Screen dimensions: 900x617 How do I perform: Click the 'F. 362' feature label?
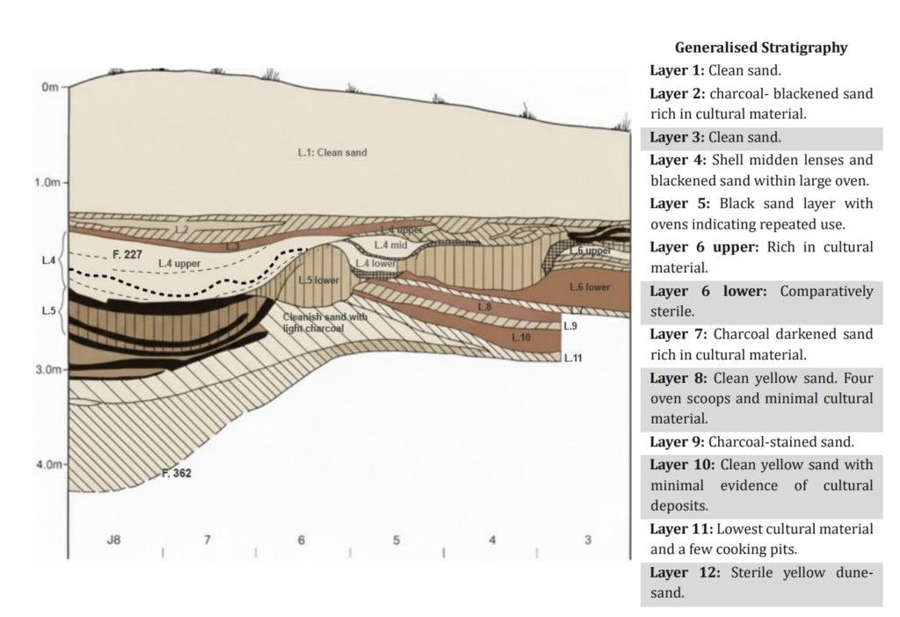pos(177,473)
